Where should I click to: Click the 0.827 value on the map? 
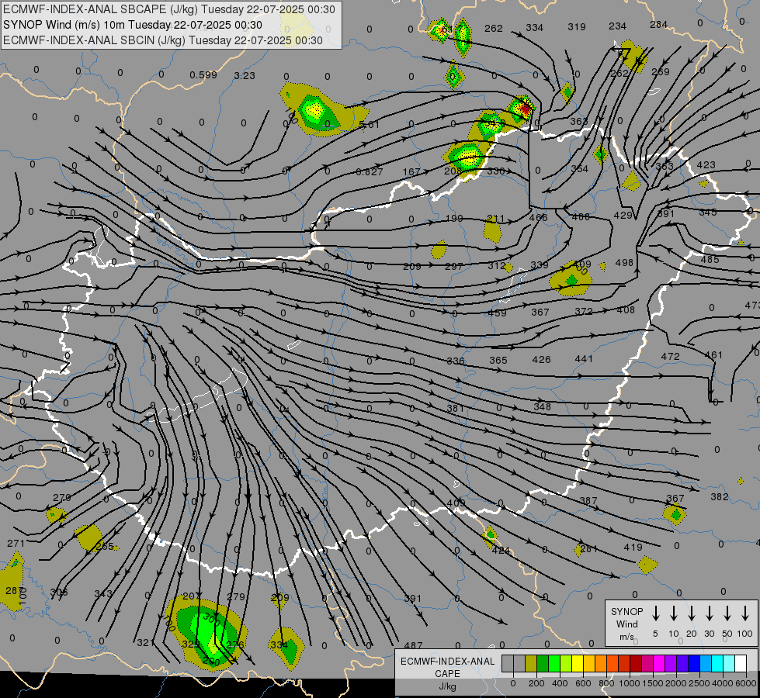pyautogui.click(x=370, y=171)
